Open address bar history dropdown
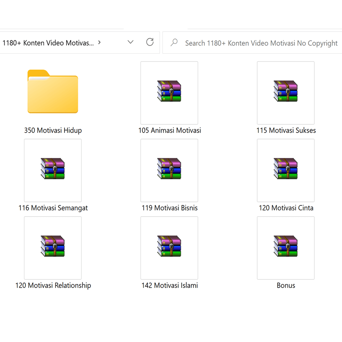 130,42
